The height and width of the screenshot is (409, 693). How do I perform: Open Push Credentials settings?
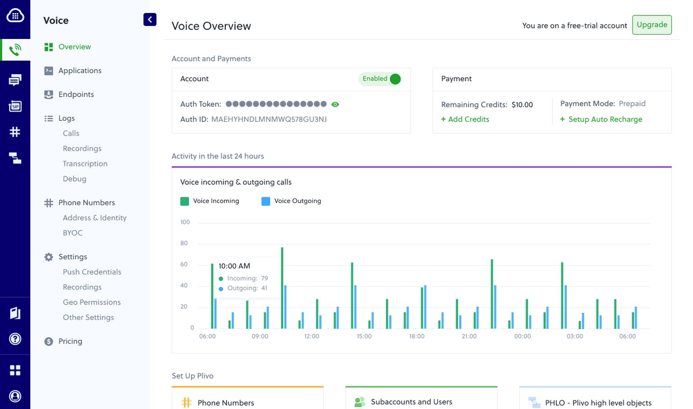pos(92,272)
